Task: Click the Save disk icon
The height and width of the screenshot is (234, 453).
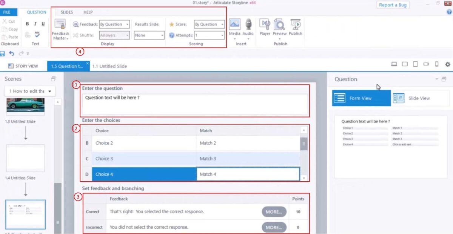Action: pos(3,54)
